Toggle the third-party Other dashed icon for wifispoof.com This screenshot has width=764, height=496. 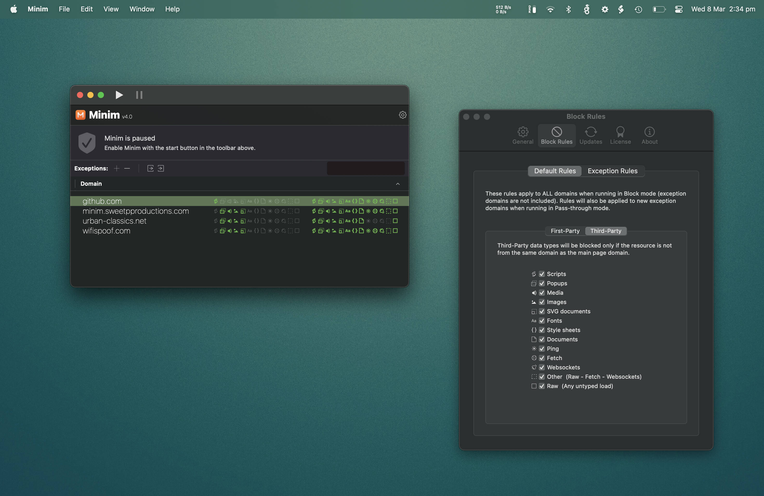coord(389,231)
